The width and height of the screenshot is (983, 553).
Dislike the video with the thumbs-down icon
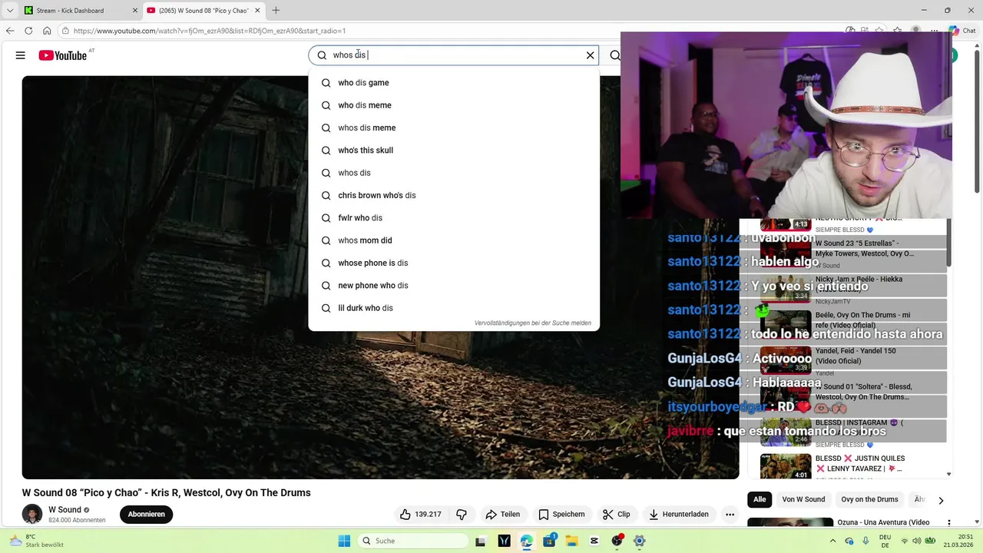click(462, 515)
